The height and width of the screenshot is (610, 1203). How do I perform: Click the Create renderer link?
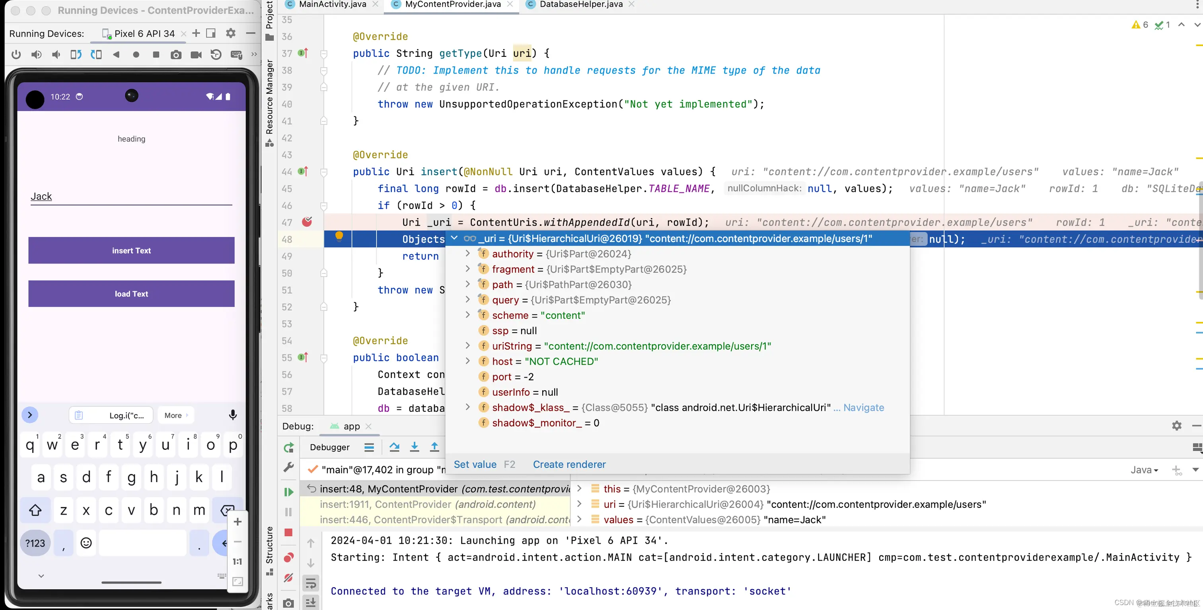[569, 465]
